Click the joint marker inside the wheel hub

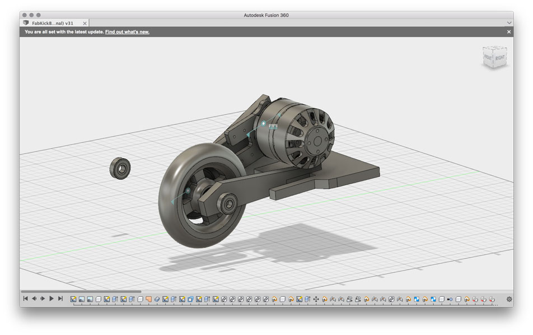coord(188,190)
